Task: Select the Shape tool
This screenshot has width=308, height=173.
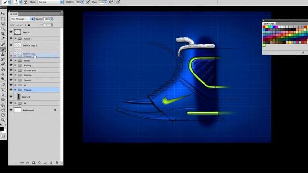Action: (x=3, y=99)
